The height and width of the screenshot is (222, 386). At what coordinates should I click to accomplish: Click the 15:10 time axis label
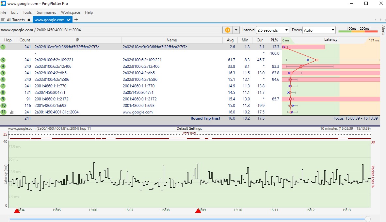[238, 210]
